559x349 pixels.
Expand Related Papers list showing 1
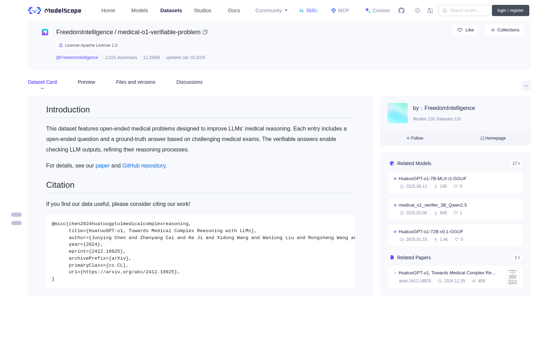517,258
